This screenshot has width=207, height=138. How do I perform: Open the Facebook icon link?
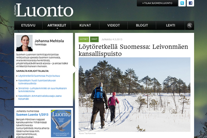[x=190, y=3]
